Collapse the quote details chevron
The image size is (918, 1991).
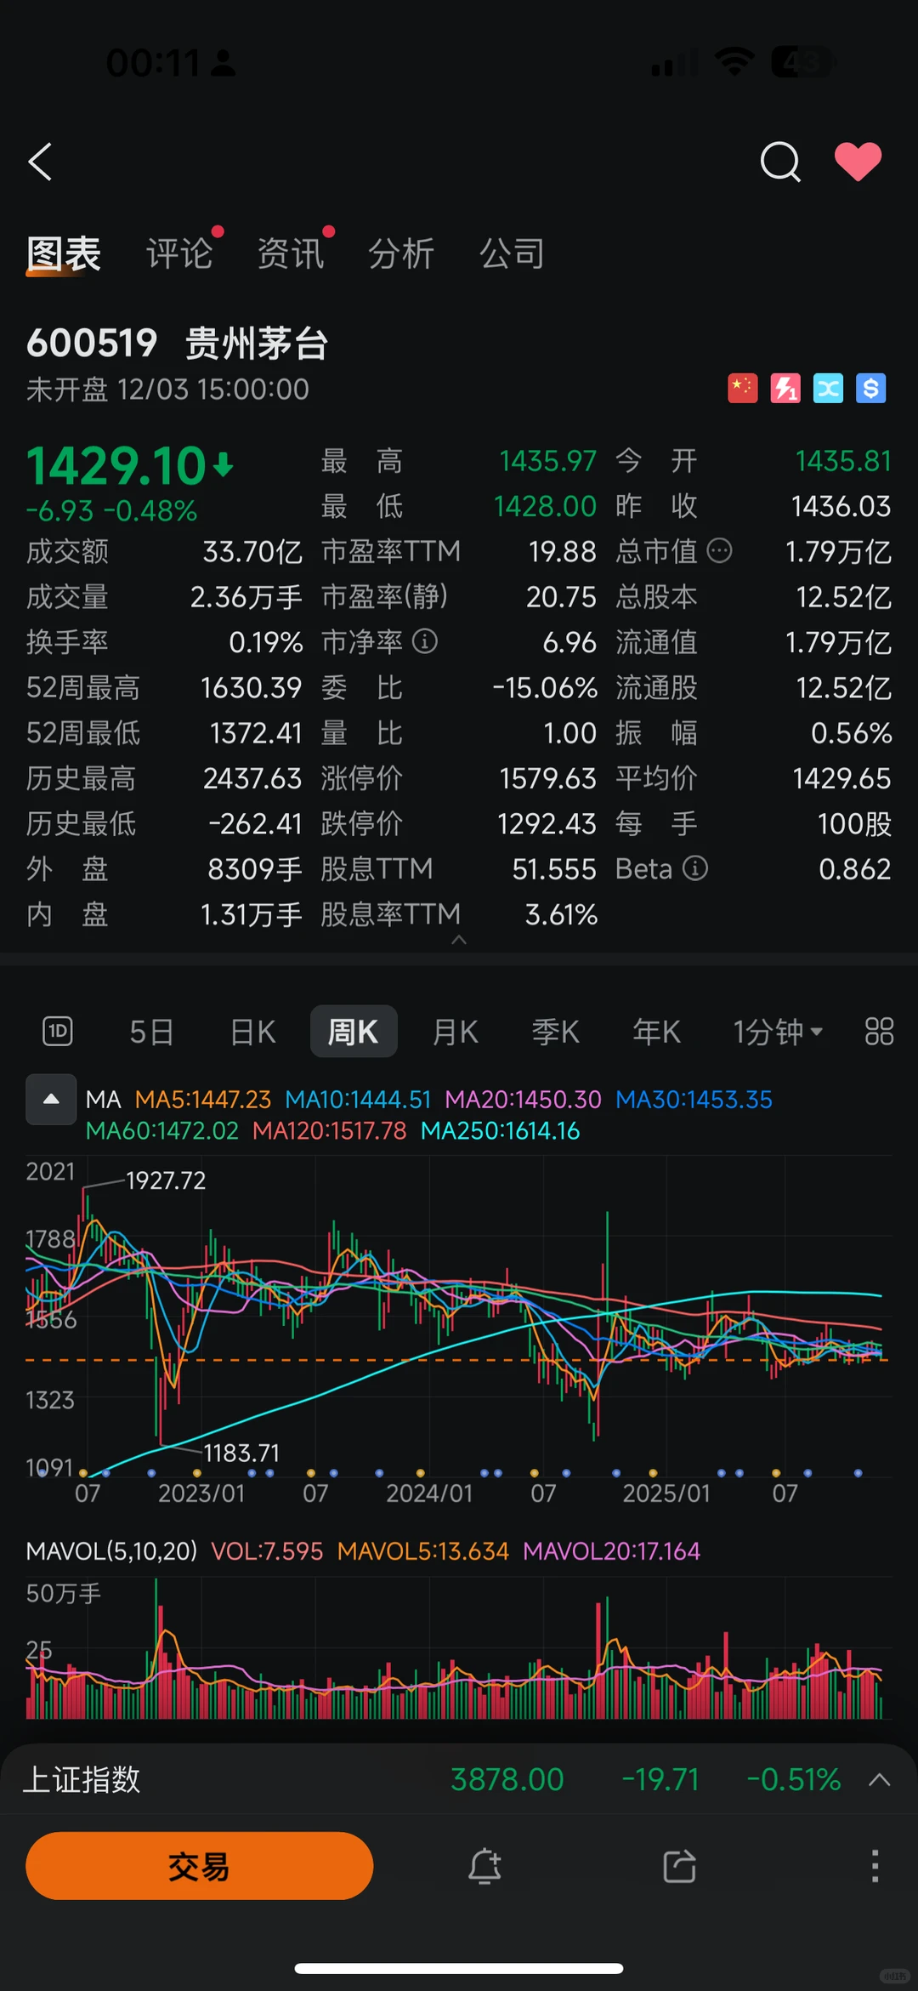click(459, 940)
